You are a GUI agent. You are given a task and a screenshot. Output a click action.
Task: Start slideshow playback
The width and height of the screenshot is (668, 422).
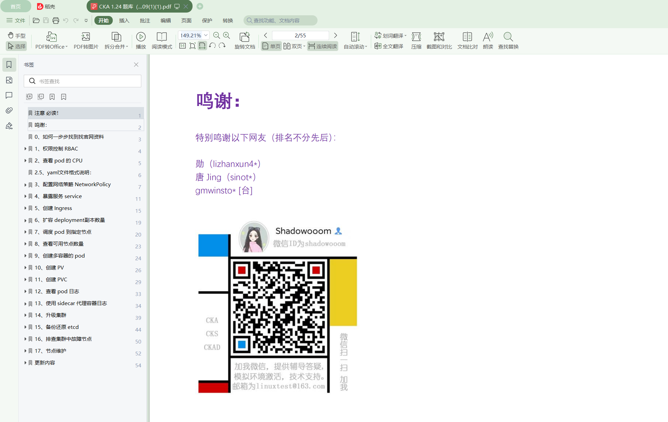tap(141, 40)
